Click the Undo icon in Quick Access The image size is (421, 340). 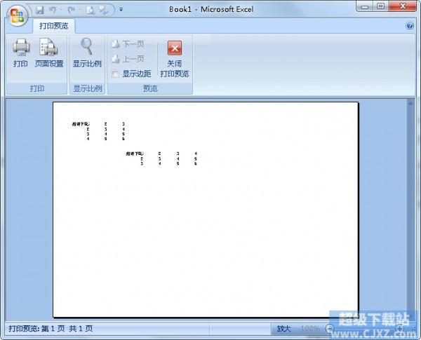pos(53,10)
